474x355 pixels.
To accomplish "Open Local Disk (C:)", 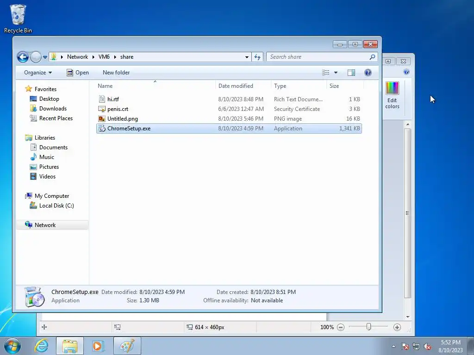I will click(x=56, y=206).
